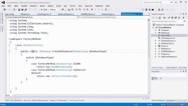
Task: Switch to the Team Explorer tab
Action: tap(172, 67)
